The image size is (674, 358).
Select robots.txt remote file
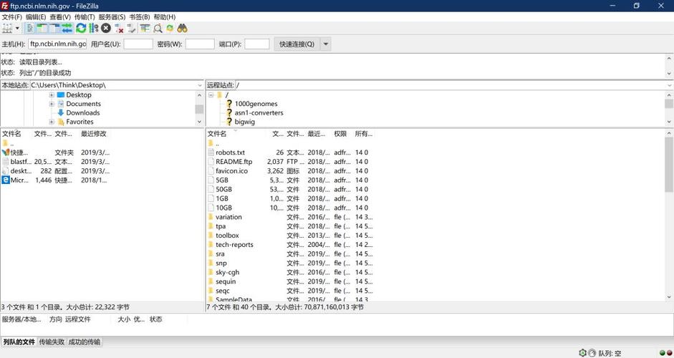(230, 153)
